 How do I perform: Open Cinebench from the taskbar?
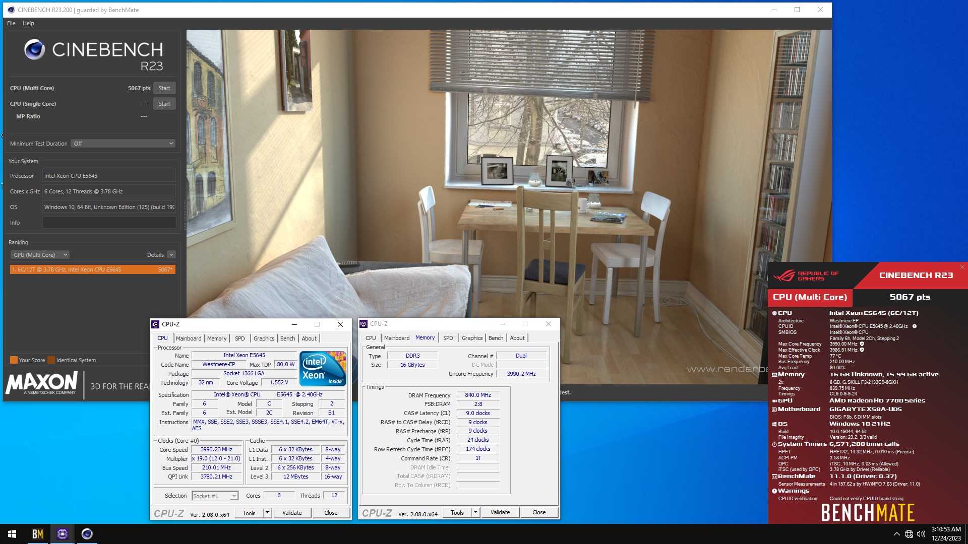pyautogui.click(x=87, y=534)
